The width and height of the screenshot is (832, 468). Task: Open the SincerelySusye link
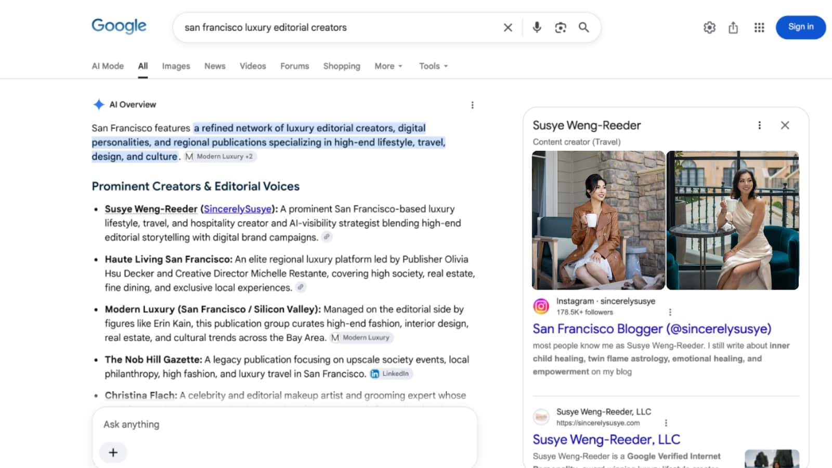point(238,209)
